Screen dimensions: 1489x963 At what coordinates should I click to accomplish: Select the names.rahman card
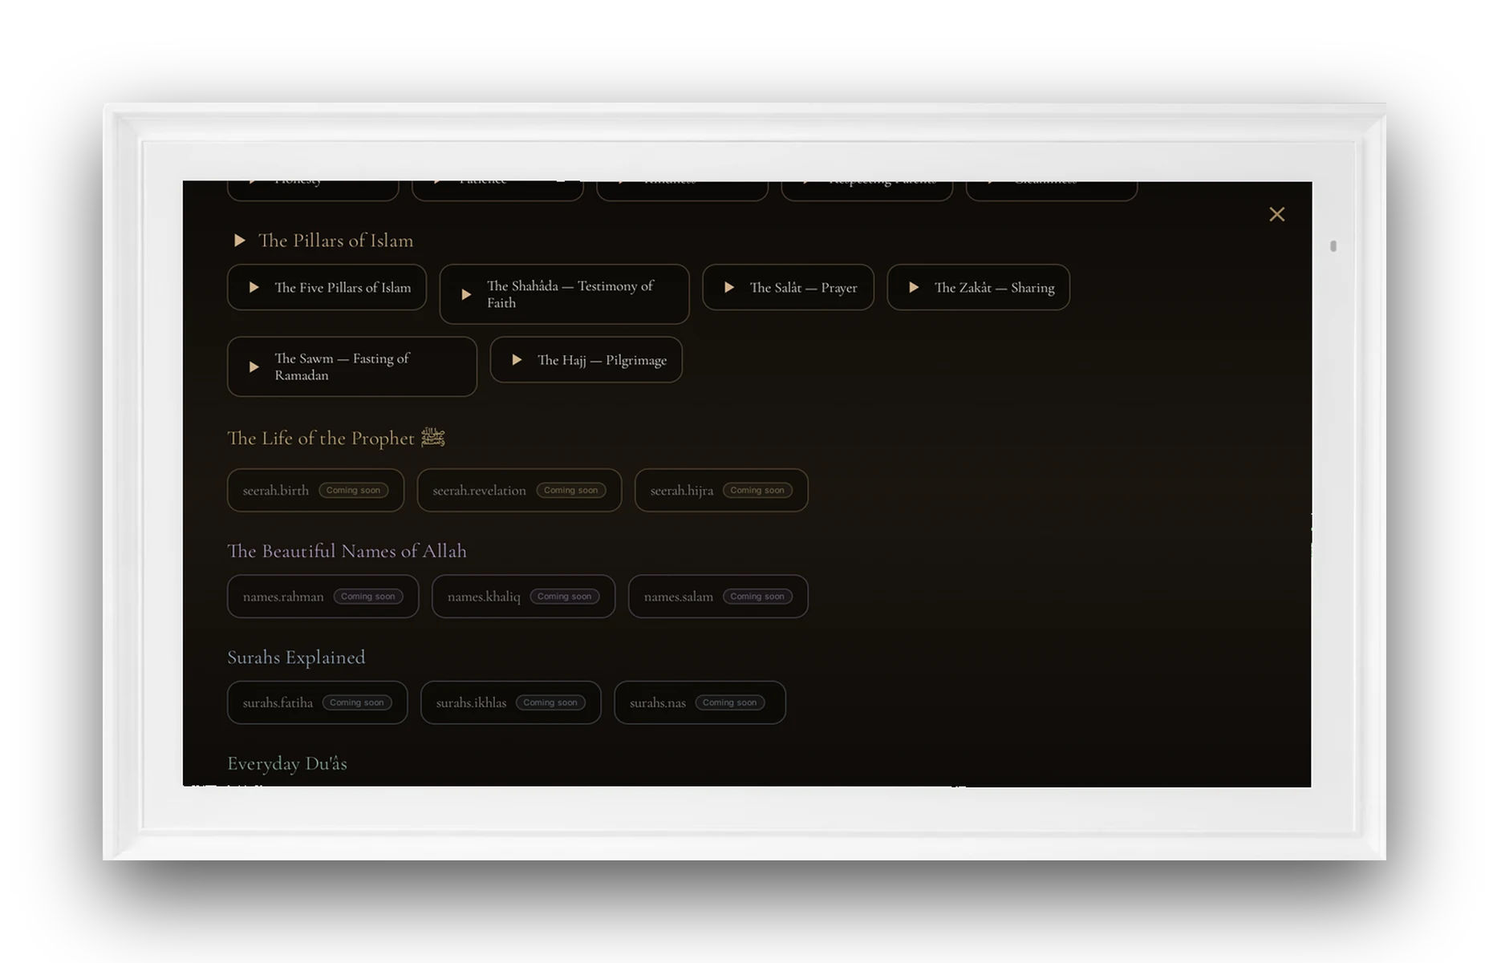point(323,597)
